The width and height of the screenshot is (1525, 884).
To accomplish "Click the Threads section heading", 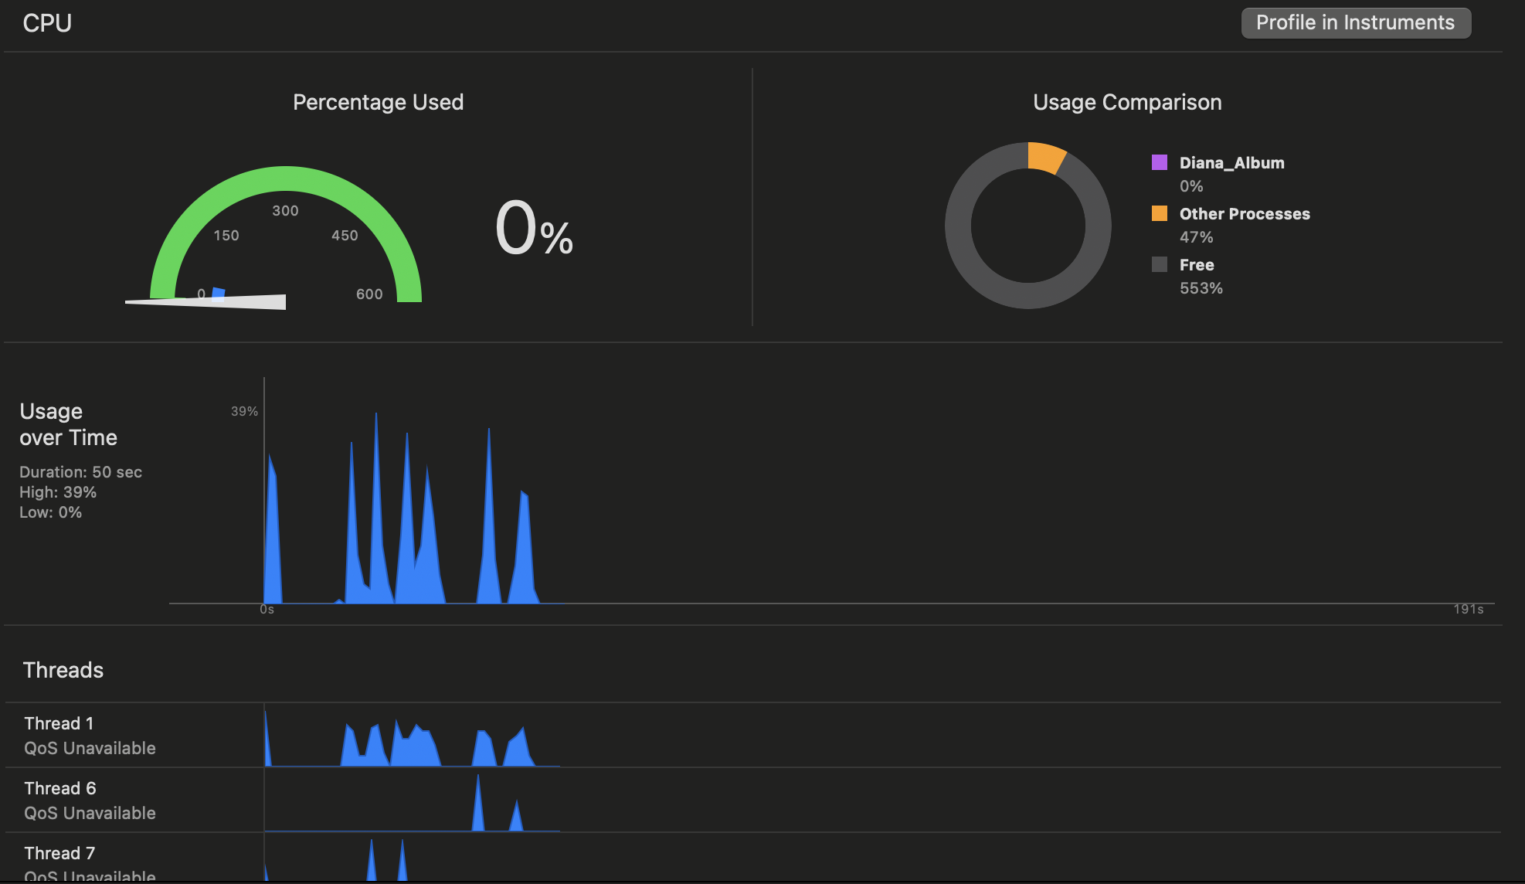I will pos(63,670).
